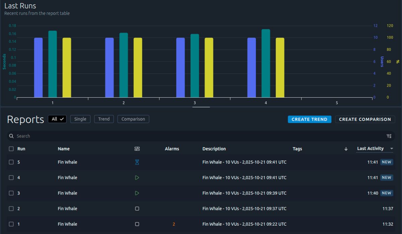Click Fin Whale name in run 5 row
This screenshot has height=234, width=402.
click(x=67, y=162)
